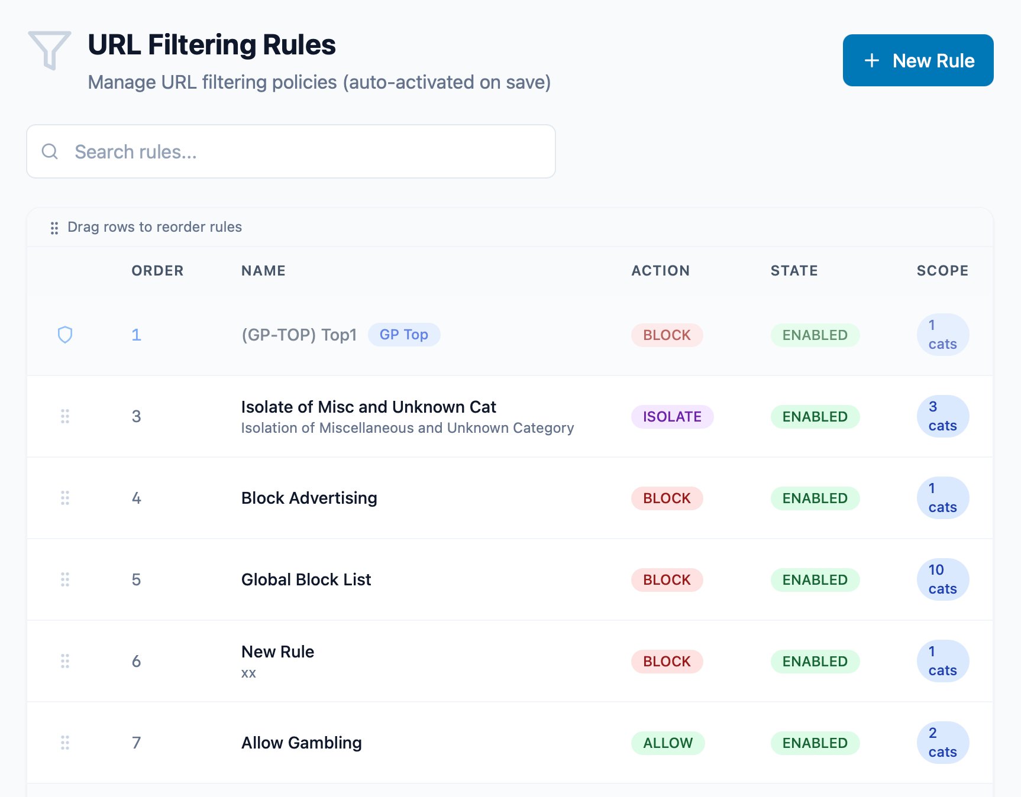Click the drag handle for the New Rule row
Screen dimensions: 1021x797
click(x=65, y=661)
